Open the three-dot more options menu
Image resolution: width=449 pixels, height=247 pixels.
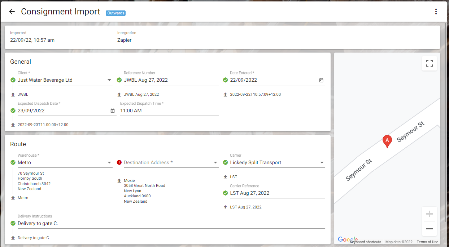436,12
